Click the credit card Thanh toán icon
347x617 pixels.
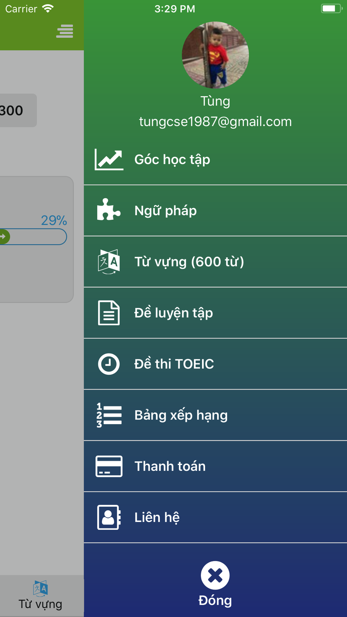pos(109,466)
